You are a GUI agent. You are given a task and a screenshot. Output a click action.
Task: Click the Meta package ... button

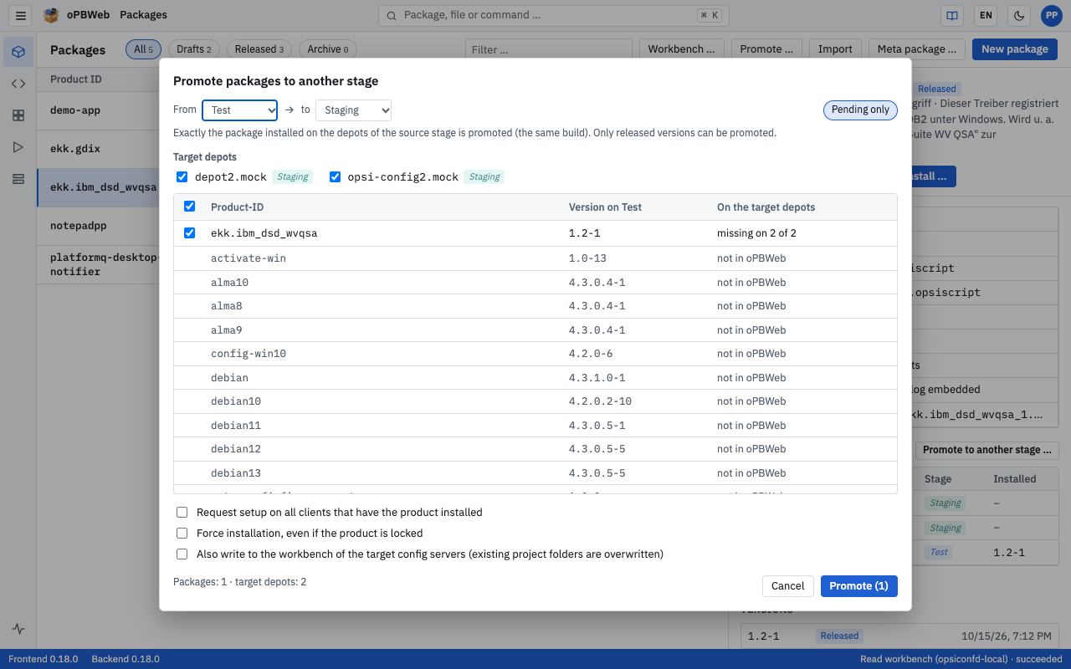click(917, 49)
